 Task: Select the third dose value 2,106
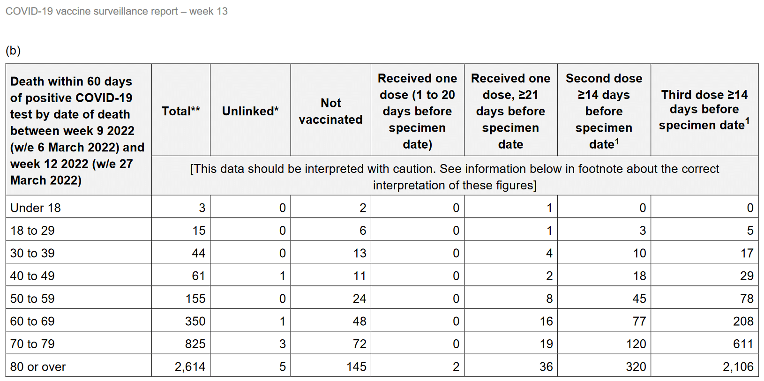[x=738, y=366]
